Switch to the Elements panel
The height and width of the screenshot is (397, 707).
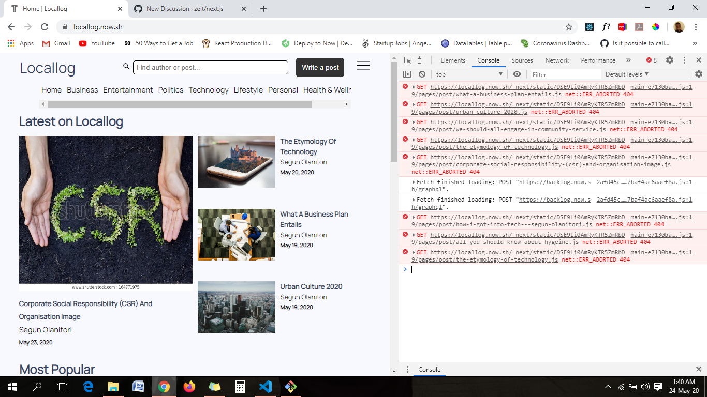point(453,60)
